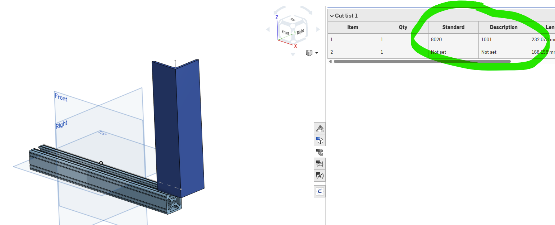This screenshot has width=555, height=225.
Task: Select the Right plane label in viewport
Action: (61, 125)
